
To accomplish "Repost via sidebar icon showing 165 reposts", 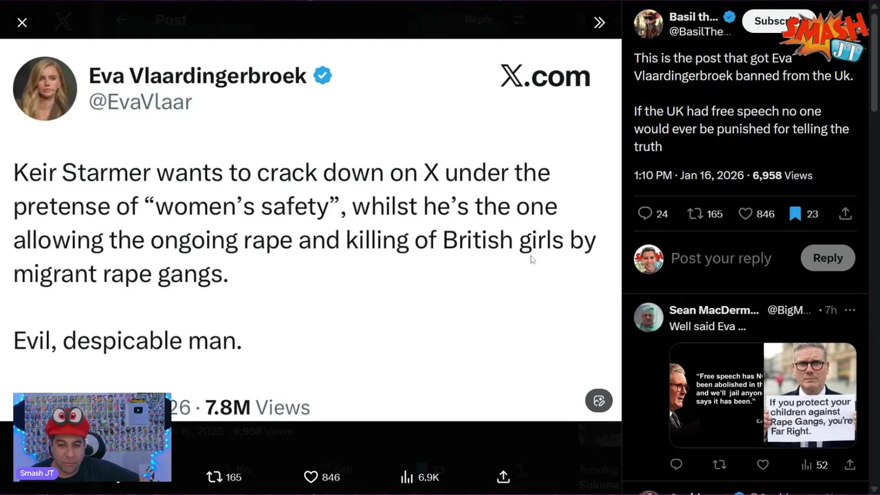I will coord(695,214).
